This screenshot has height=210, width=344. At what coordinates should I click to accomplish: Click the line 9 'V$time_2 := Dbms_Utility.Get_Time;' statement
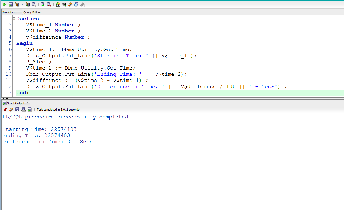point(81,68)
